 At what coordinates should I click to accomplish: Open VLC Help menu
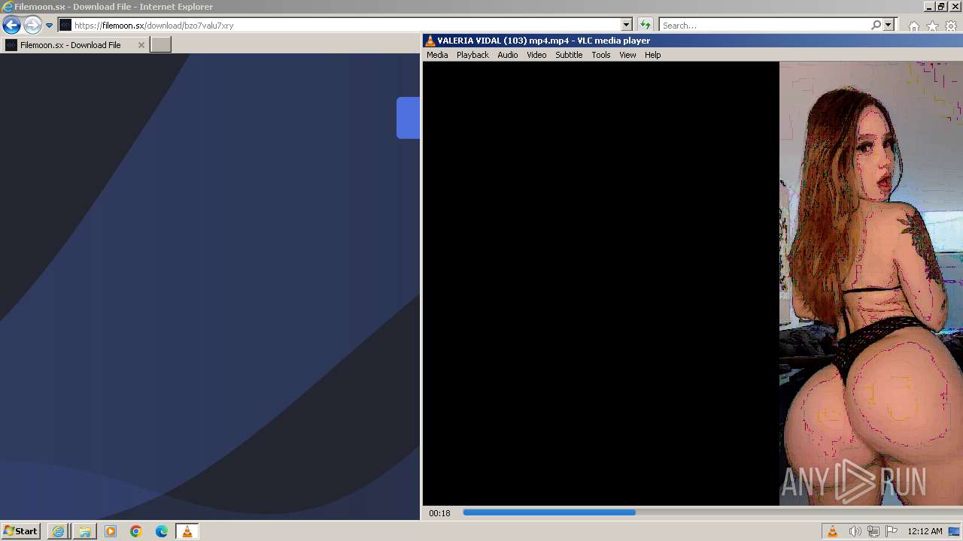coord(652,55)
